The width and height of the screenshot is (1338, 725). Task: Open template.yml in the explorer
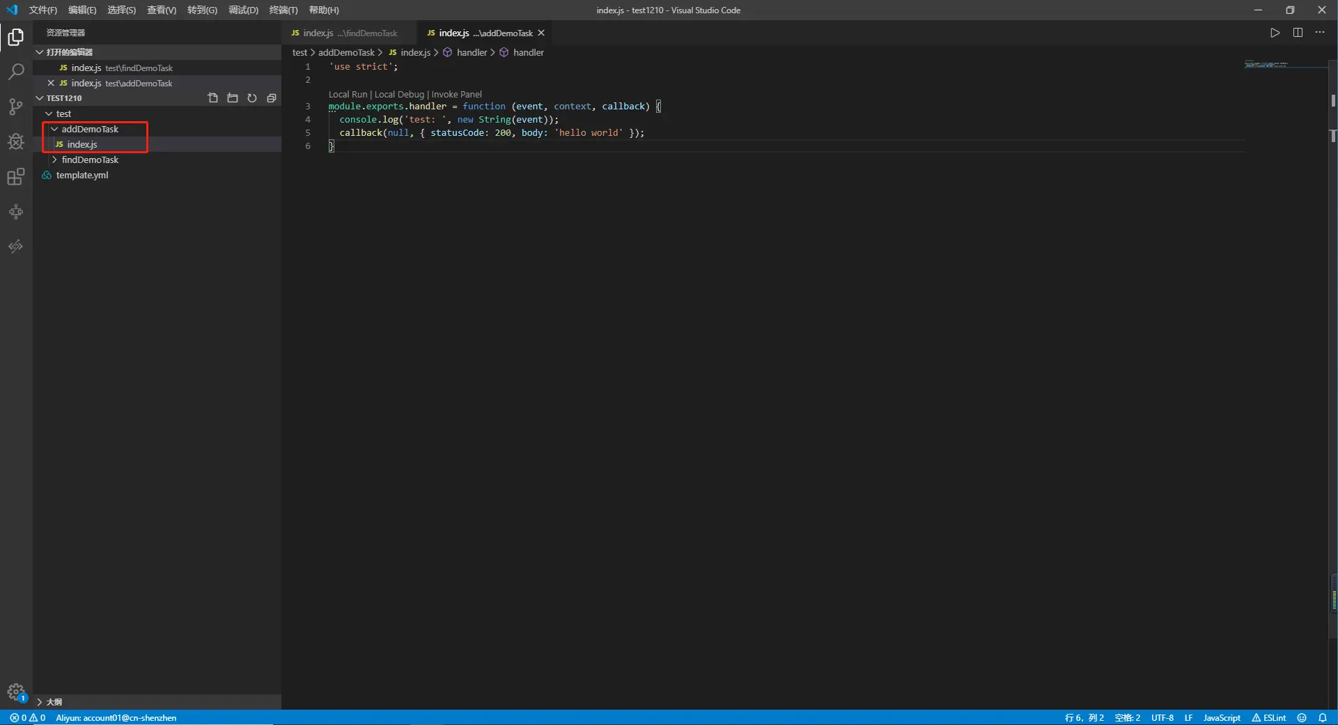pos(82,175)
